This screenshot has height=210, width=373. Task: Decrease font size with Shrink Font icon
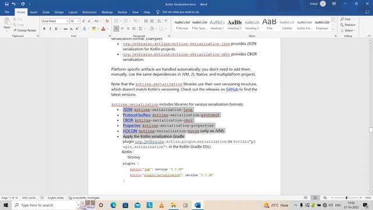[89, 21]
